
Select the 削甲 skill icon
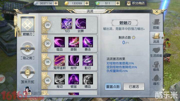click(73, 61)
